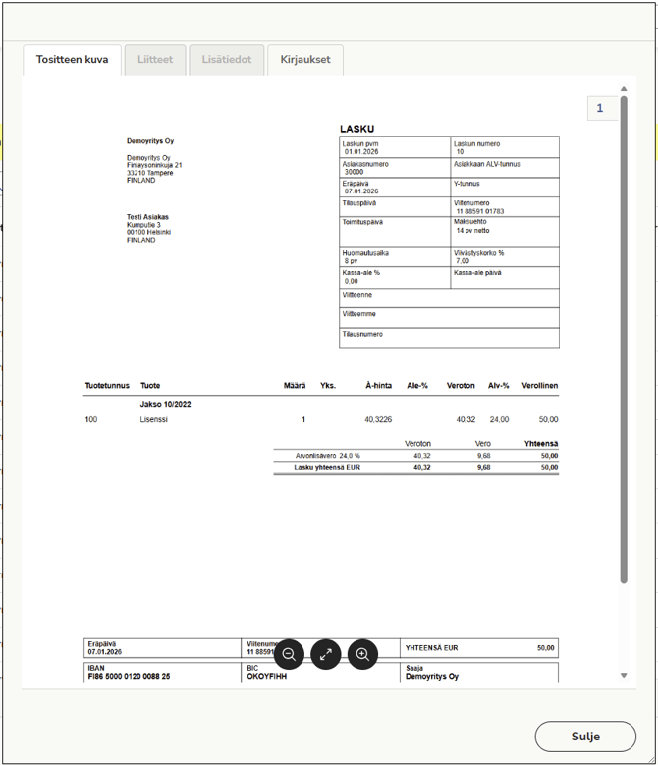Click the Maksuehto 14 pv netto text

point(472,230)
